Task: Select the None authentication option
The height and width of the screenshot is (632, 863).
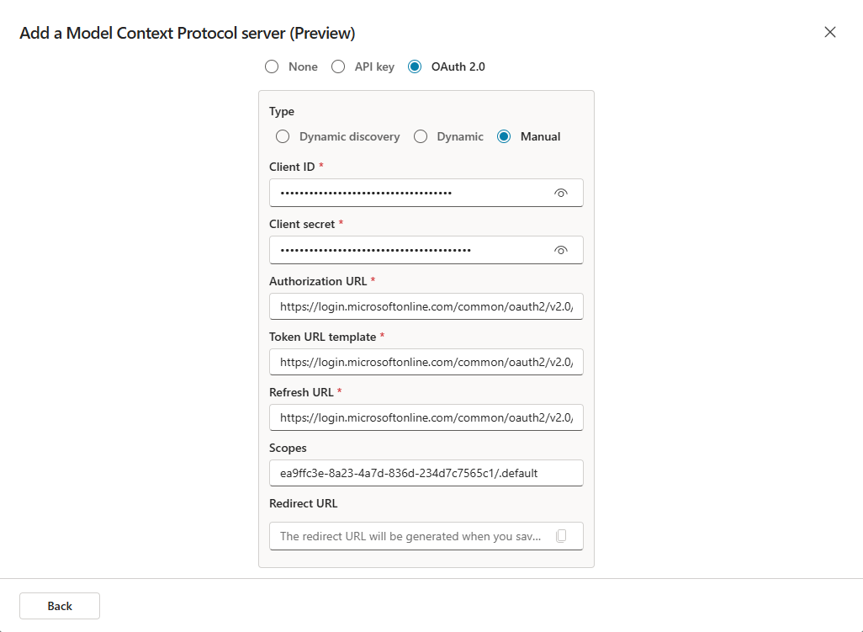Action: click(x=272, y=66)
